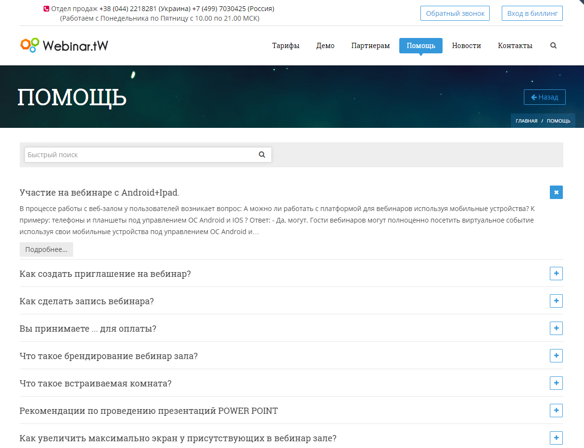Click the "Что такое брендирование вебинар зала?" question
The width and height of the screenshot is (584, 448).
tap(109, 356)
